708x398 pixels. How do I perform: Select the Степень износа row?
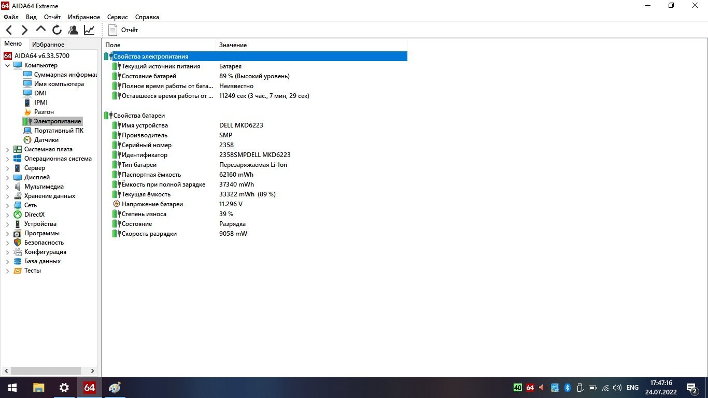[255, 214]
